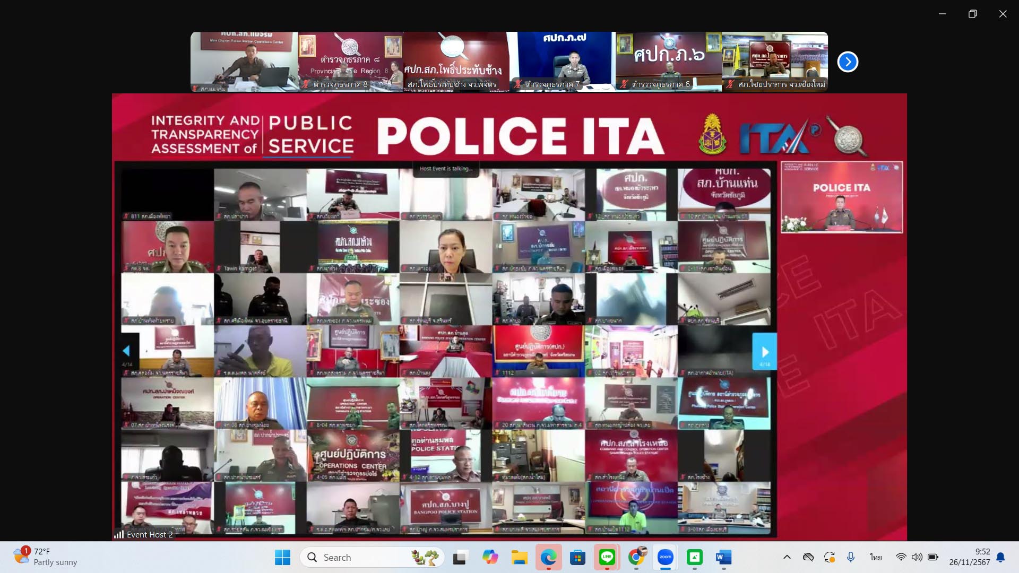Select ตำรวจภูธรภาค 6 participant thumbnail
The width and height of the screenshot is (1019, 573).
[669, 62]
